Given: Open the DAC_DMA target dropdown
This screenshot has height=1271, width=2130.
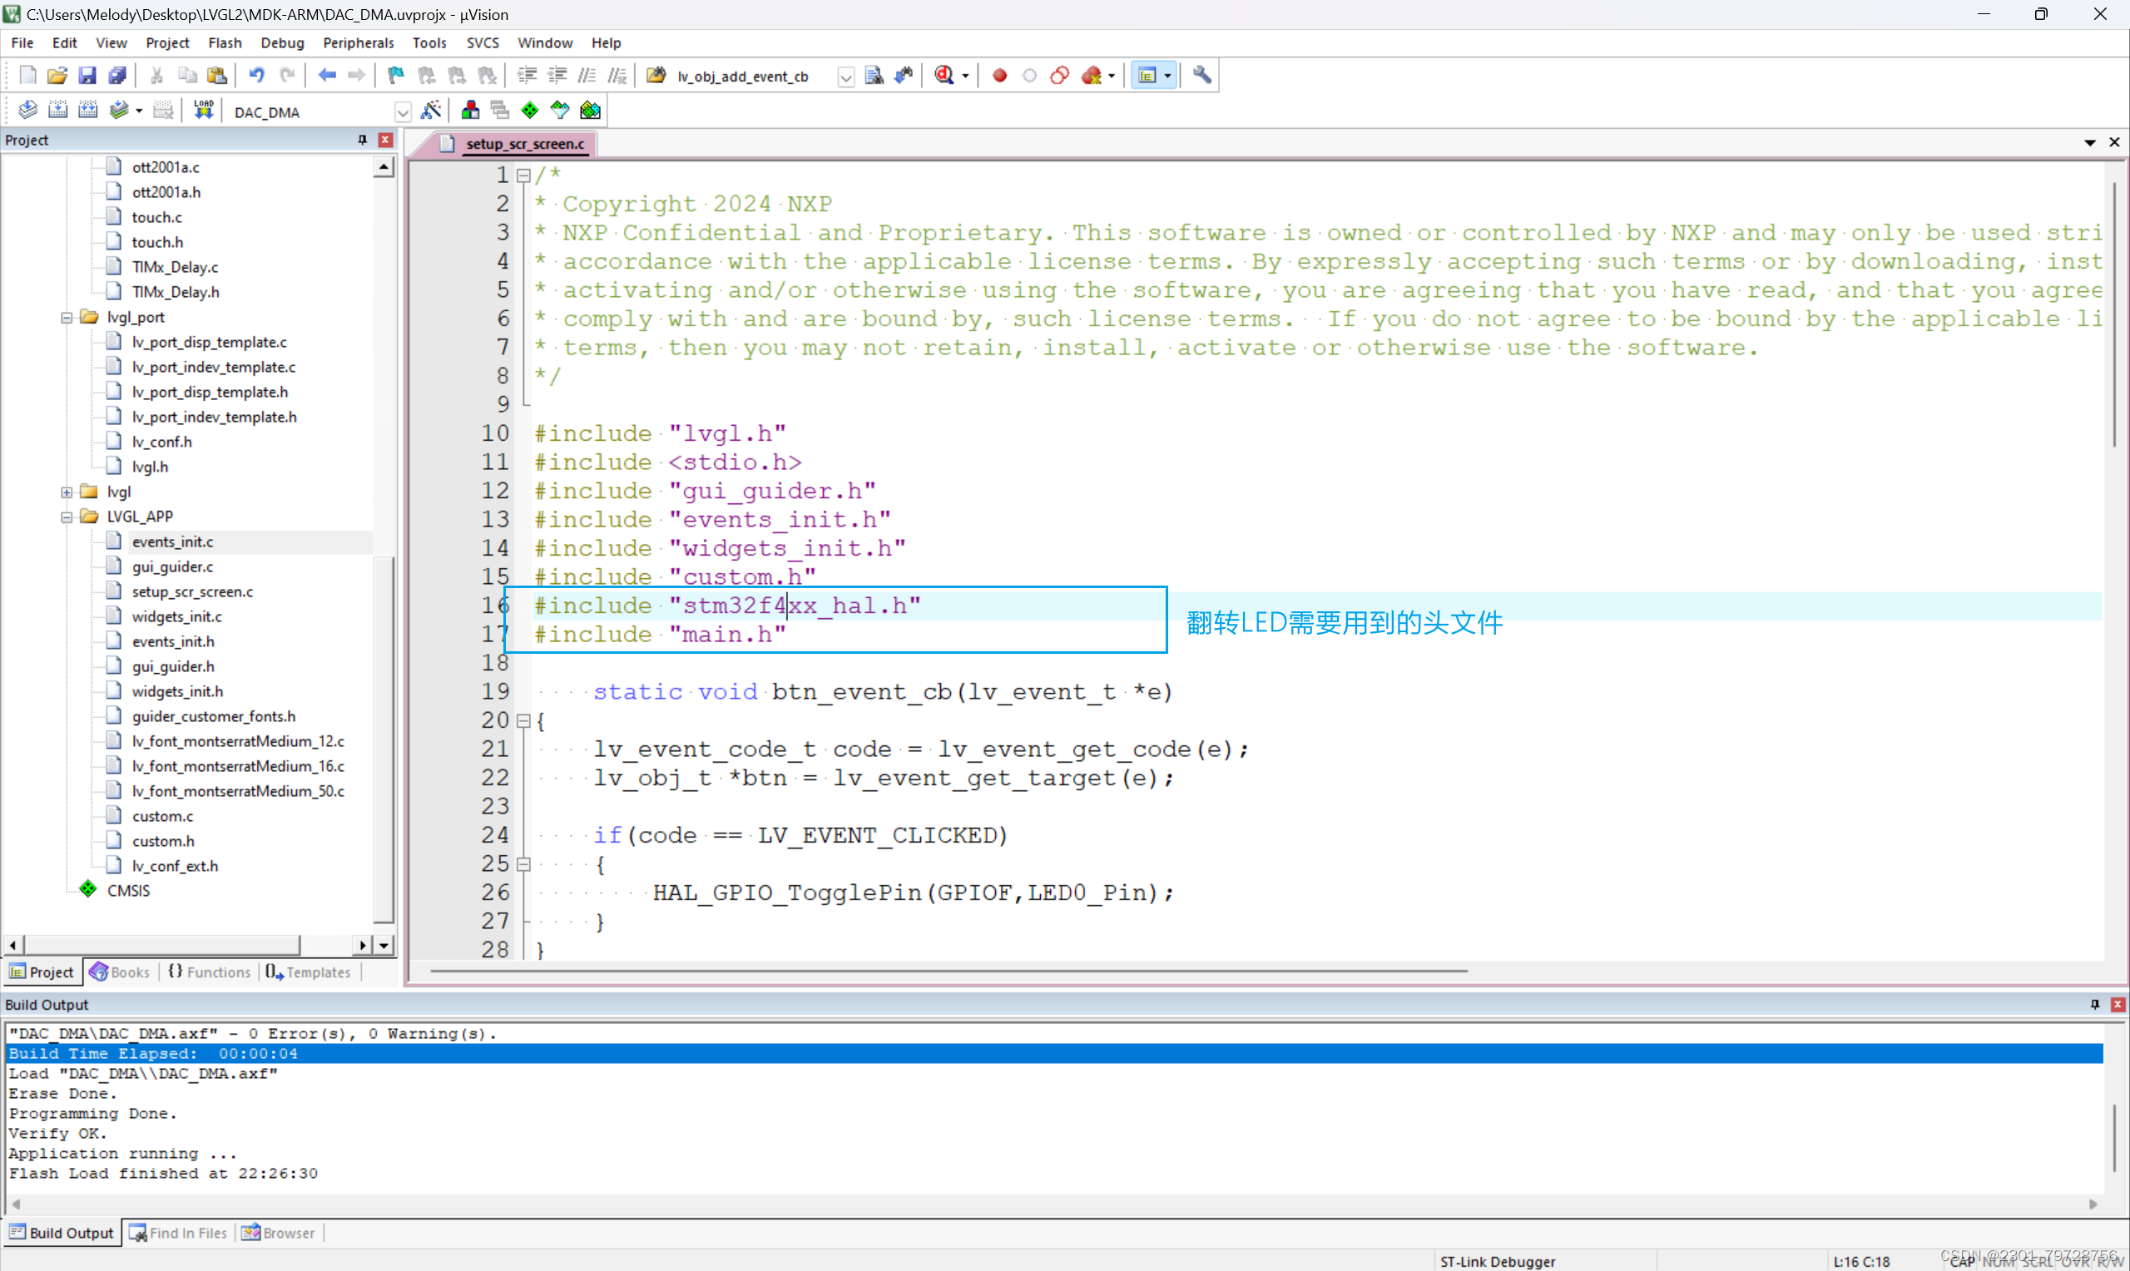Looking at the screenshot, I should [403, 111].
